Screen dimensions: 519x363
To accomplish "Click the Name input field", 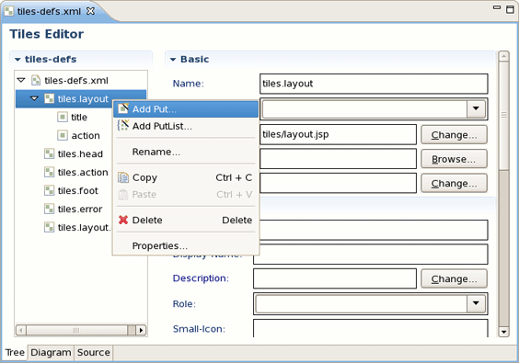I will (374, 84).
